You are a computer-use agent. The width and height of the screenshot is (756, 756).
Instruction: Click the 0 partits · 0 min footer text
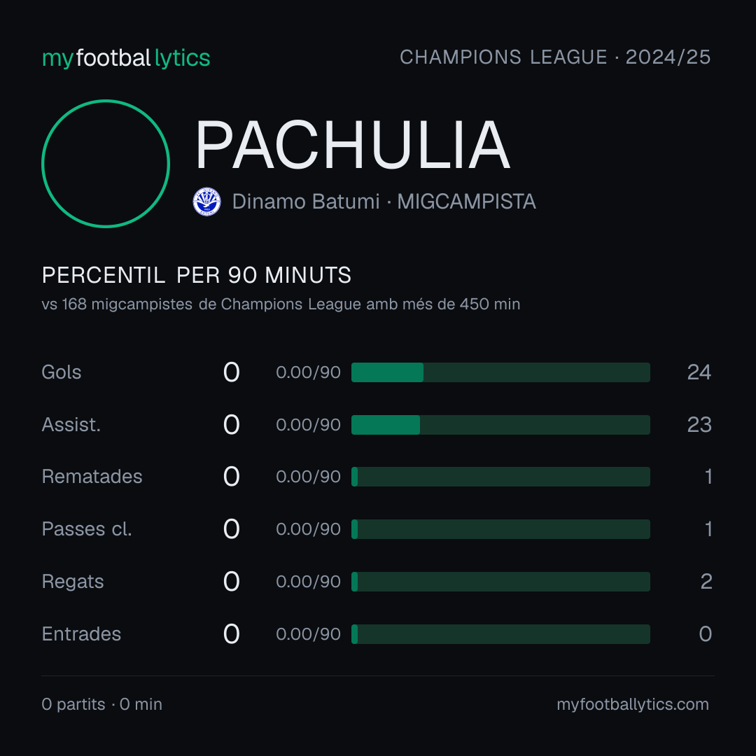pyautogui.click(x=101, y=704)
